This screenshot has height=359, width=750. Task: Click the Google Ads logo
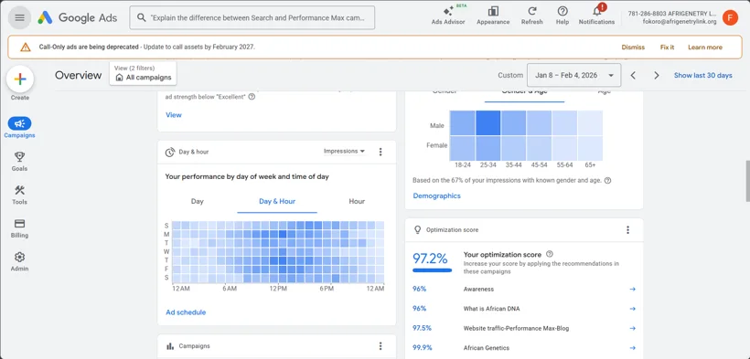click(78, 17)
